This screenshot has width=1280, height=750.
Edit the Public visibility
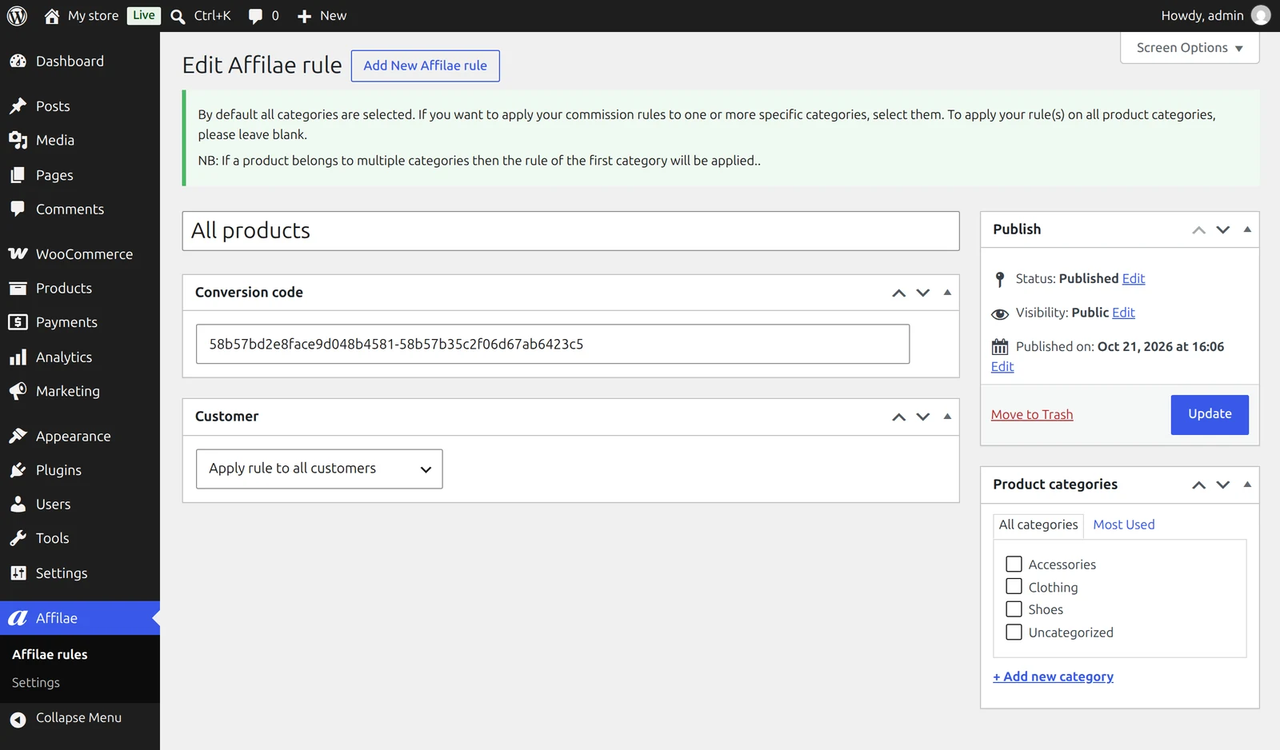pyautogui.click(x=1123, y=313)
